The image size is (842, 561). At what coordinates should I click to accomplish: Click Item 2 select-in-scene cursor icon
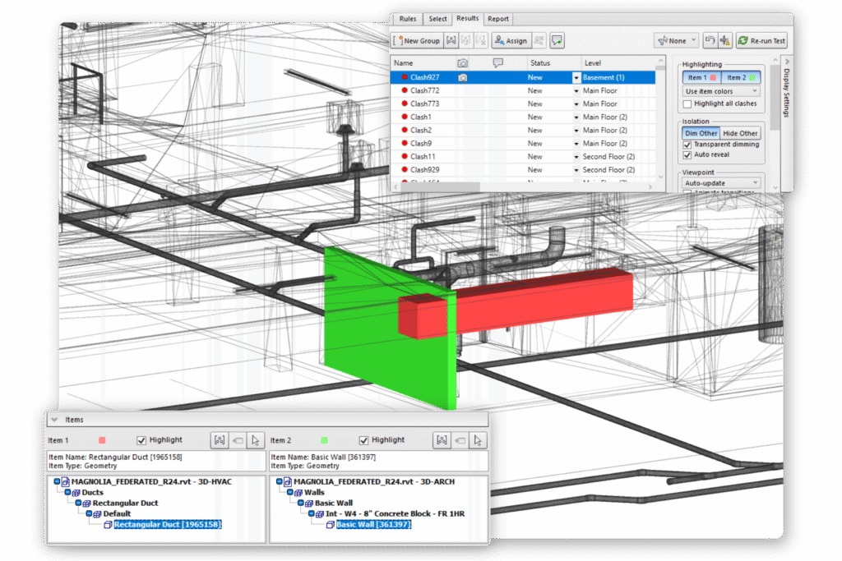[478, 441]
